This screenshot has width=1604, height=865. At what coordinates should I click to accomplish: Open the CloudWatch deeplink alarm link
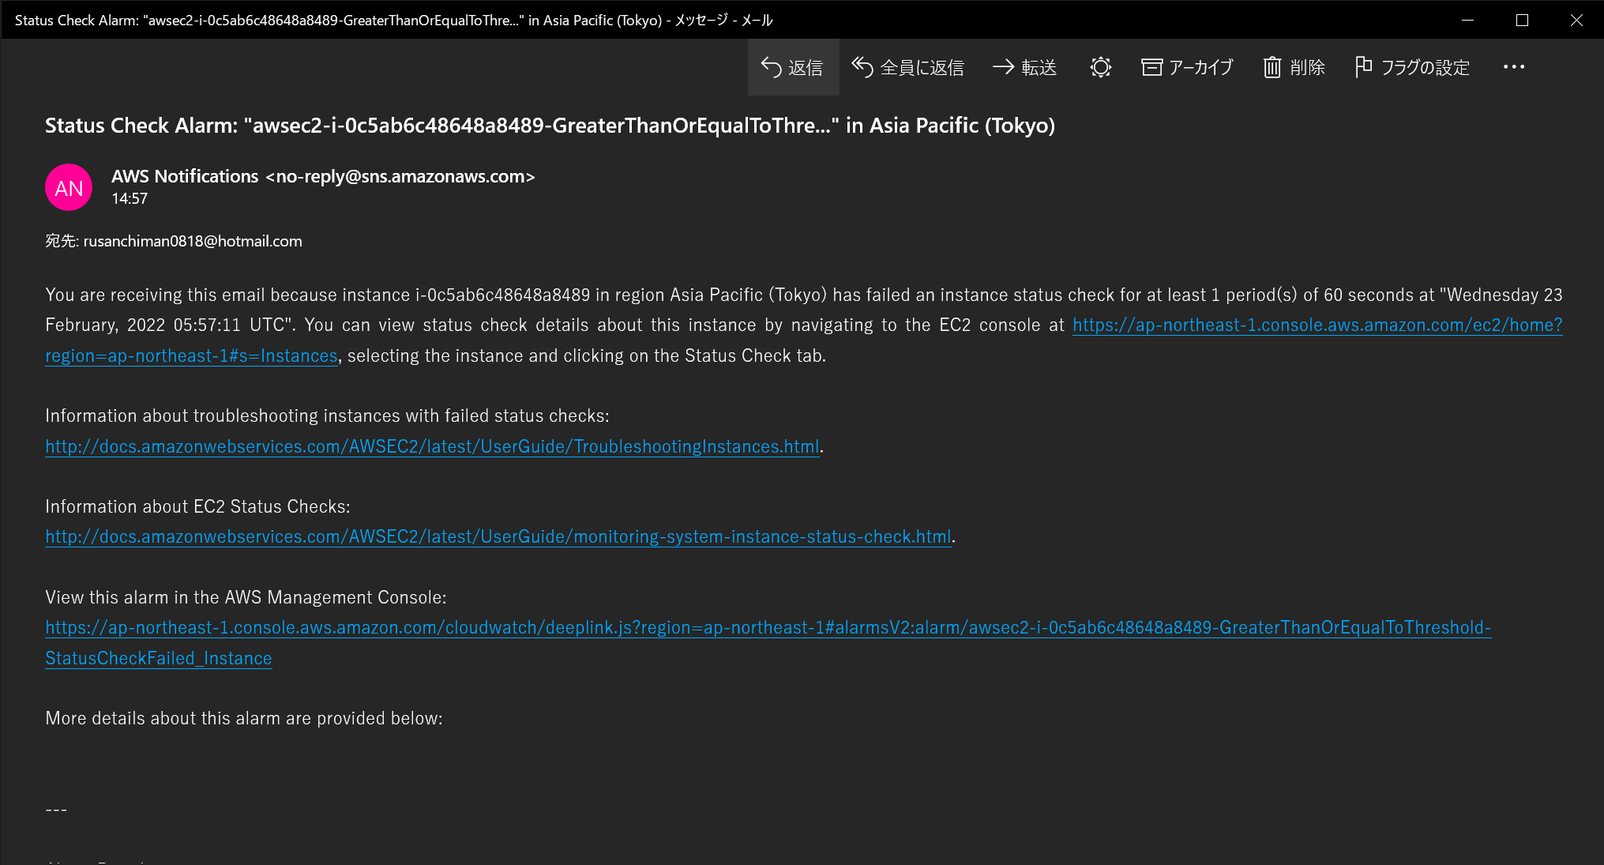click(x=768, y=628)
